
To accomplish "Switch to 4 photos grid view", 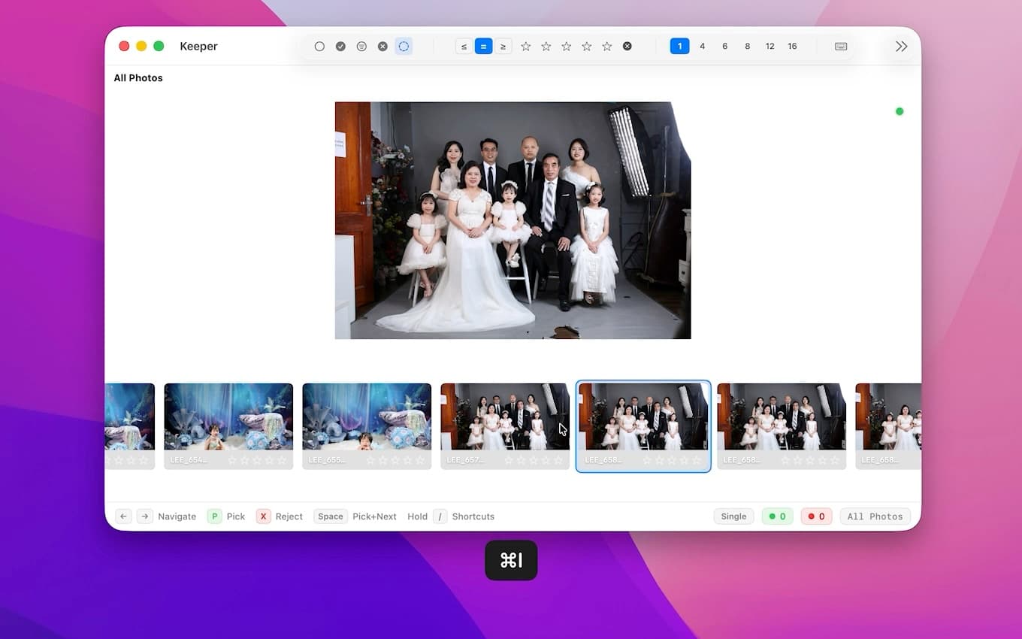I will [x=703, y=47].
